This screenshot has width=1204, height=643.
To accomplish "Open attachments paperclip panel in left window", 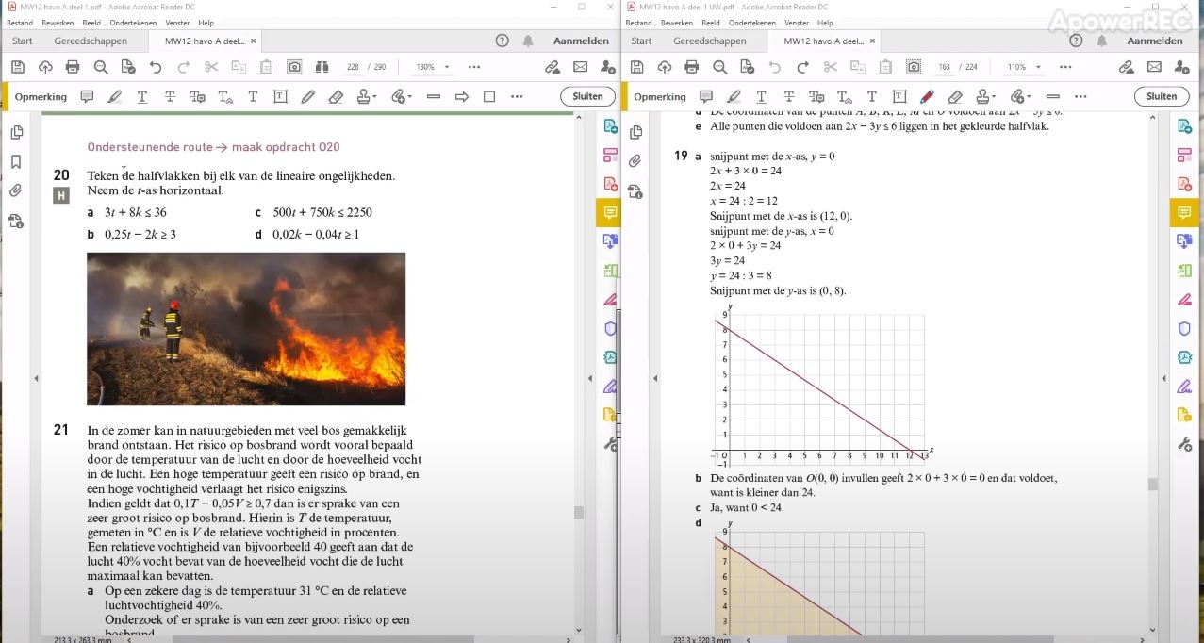I will pyautogui.click(x=16, y=190).
